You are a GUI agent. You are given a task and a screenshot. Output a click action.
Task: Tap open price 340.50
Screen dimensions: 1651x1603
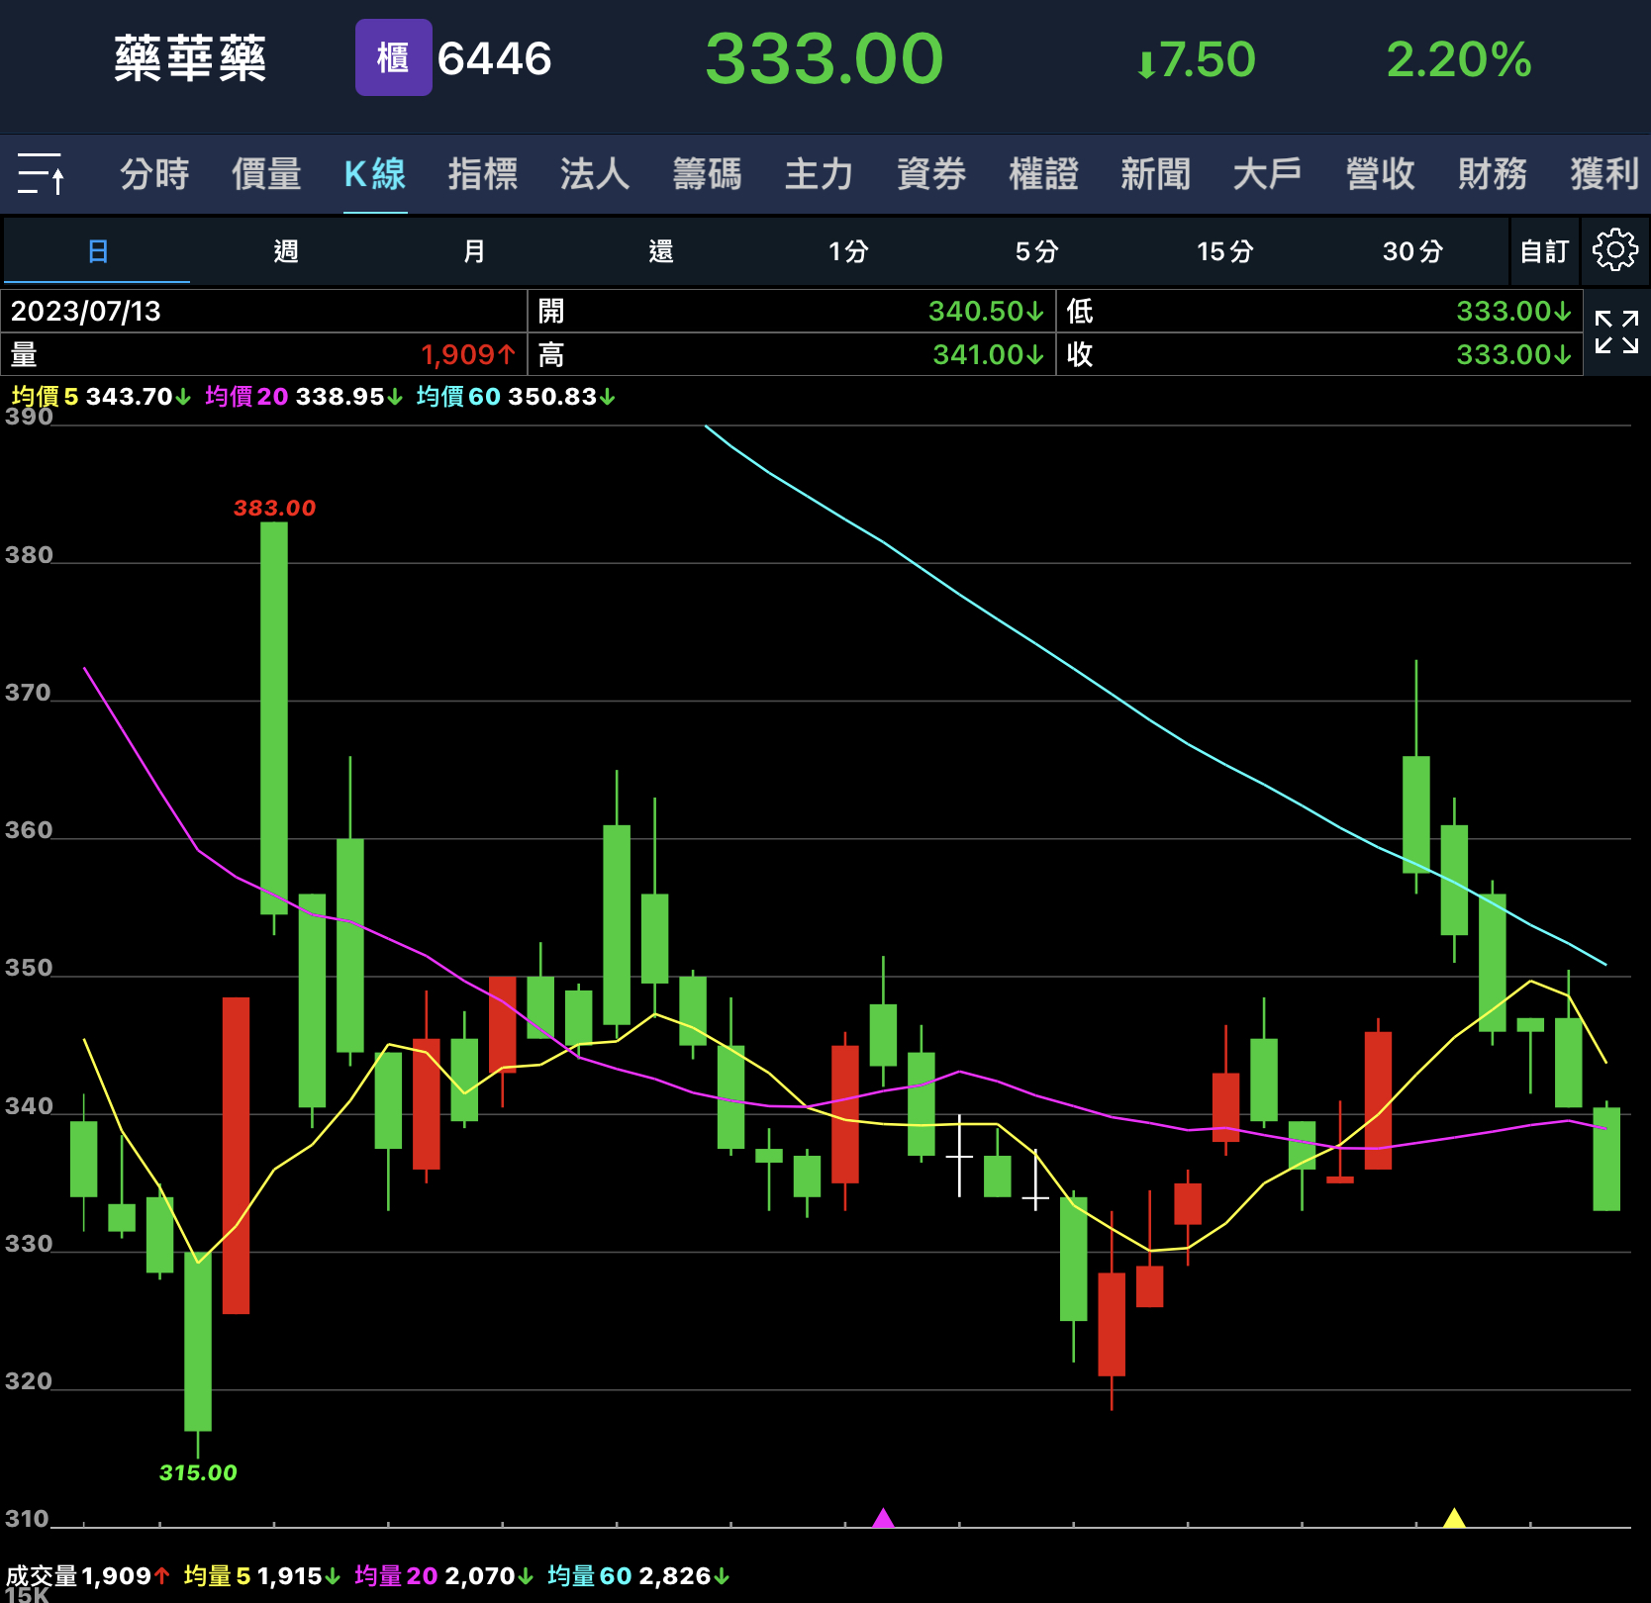point(986,311)
